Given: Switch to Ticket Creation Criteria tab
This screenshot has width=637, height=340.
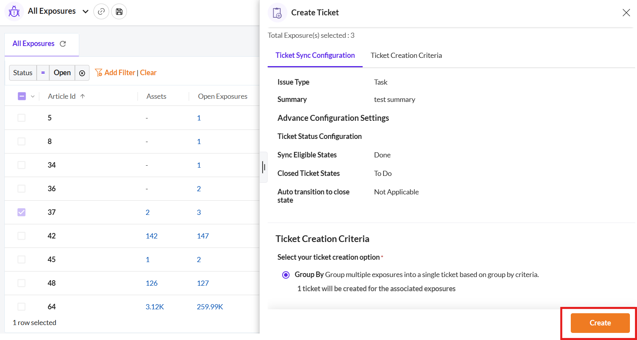Looking at the screenshot, I should click(406, 55).
